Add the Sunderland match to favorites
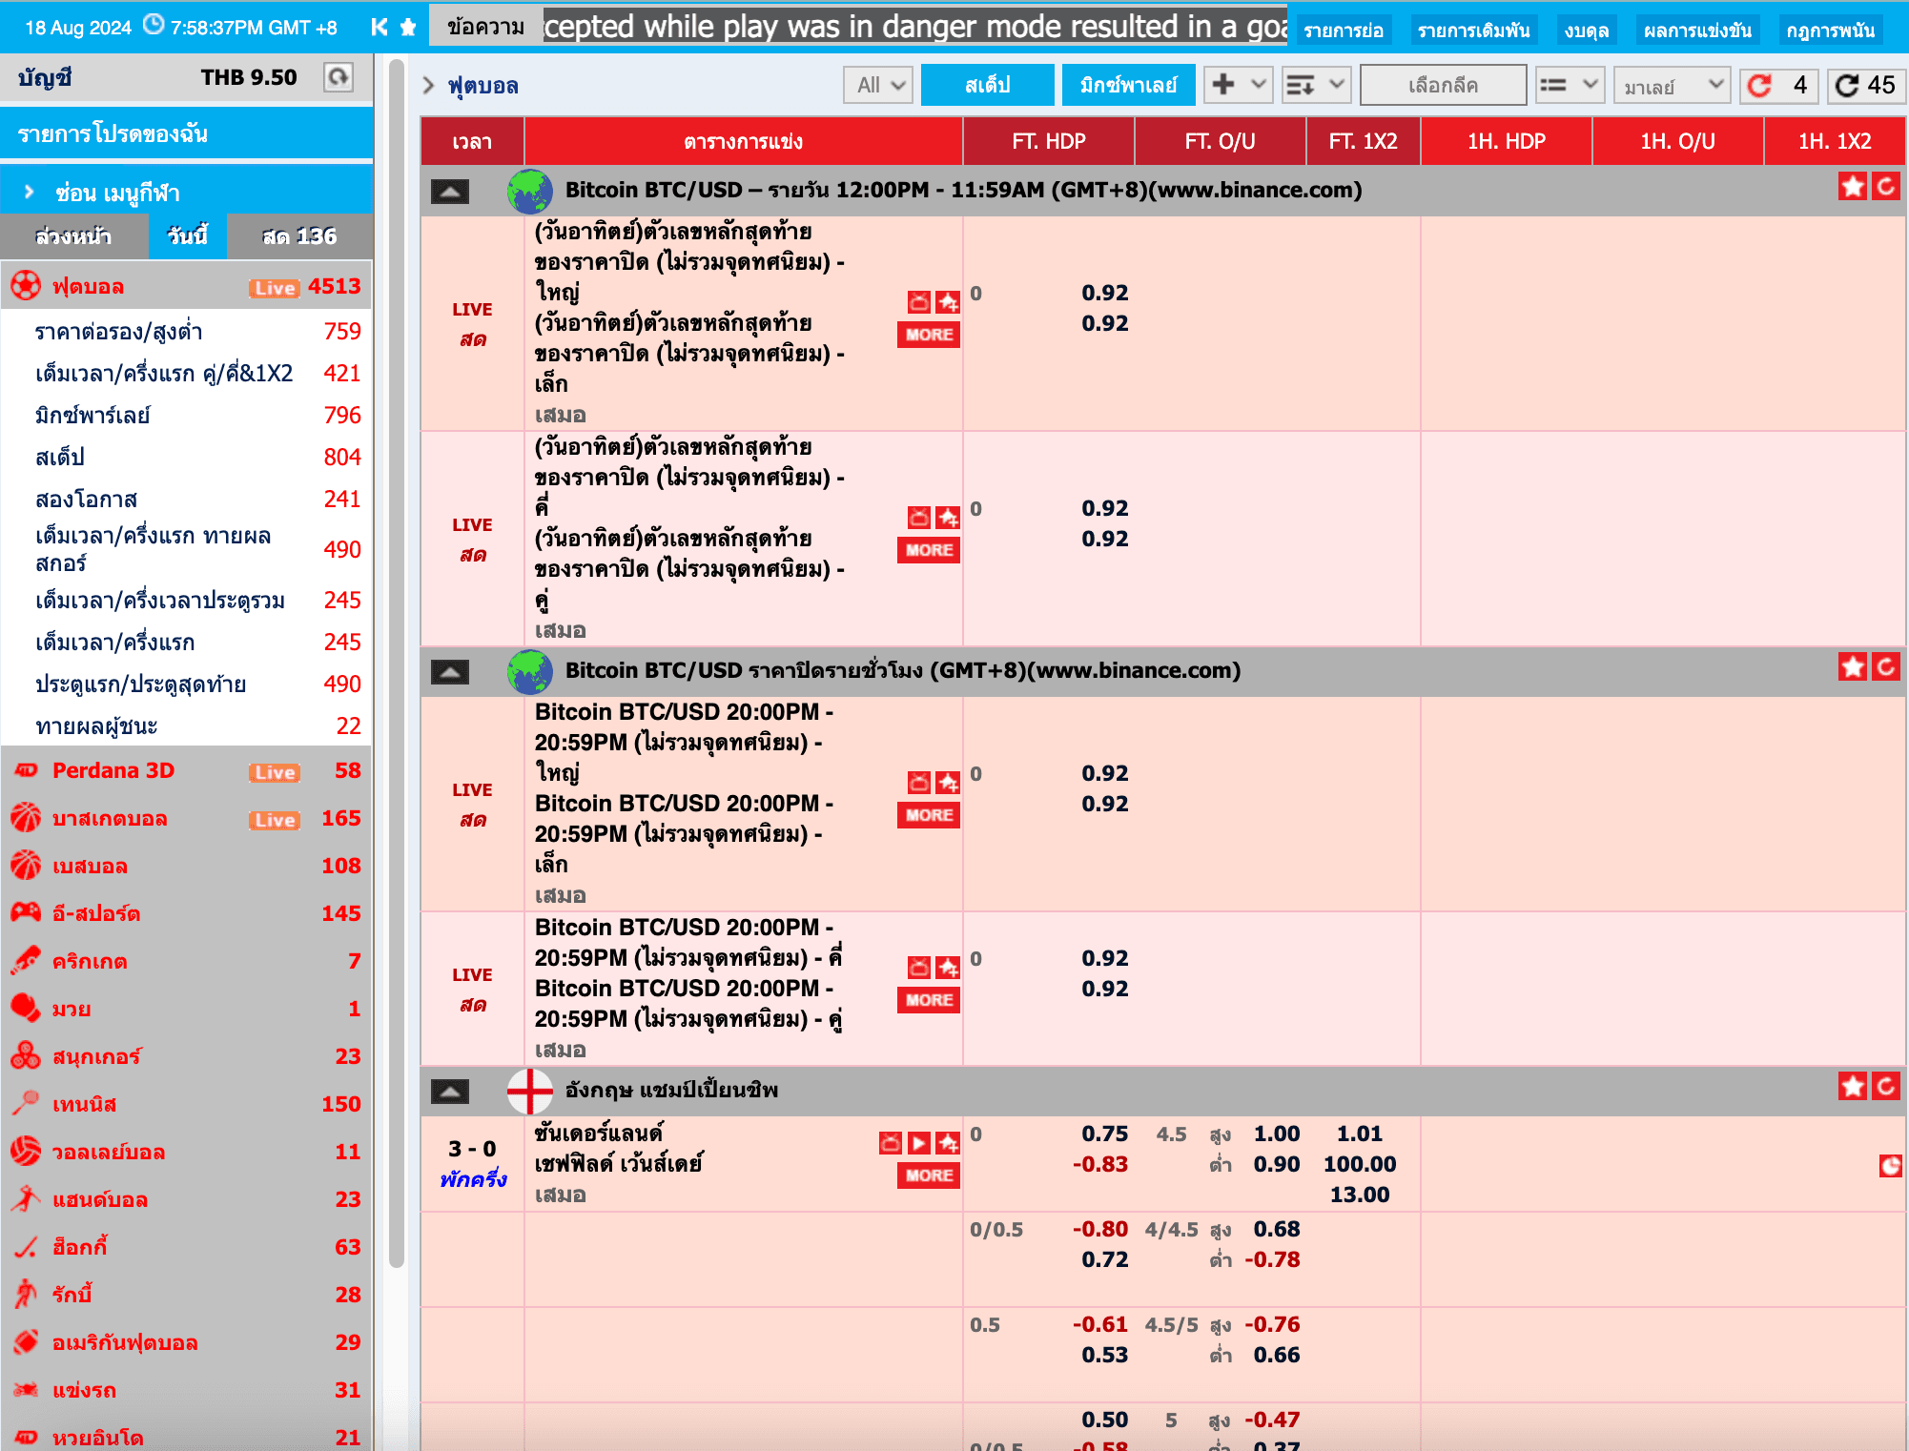 948,1143
